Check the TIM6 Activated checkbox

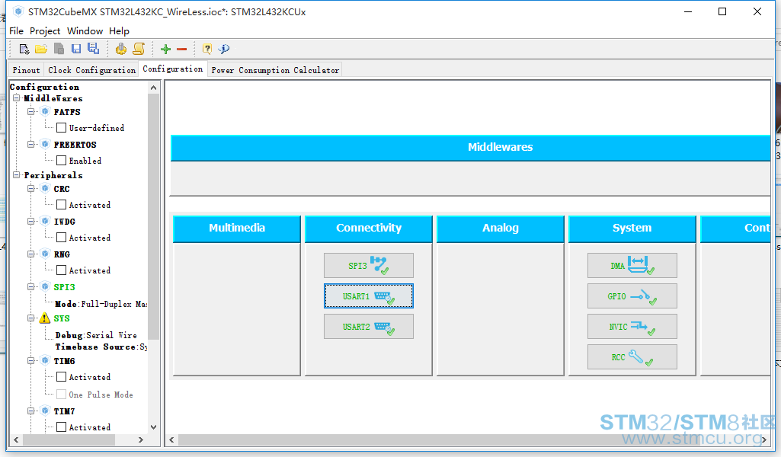coord(61,377)
